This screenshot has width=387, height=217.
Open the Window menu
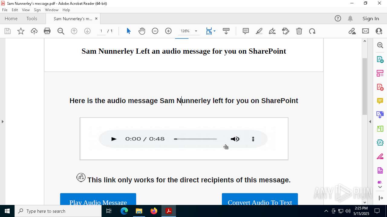pos(52,10)
